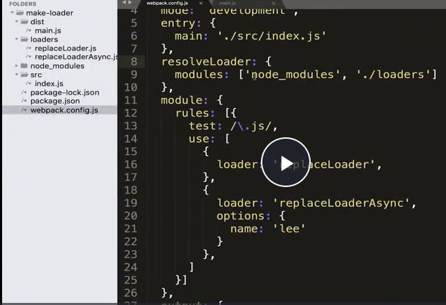The image size is (446, 305).
Task: Select webpack.config.js in the file tree
Action: [64, 110]
